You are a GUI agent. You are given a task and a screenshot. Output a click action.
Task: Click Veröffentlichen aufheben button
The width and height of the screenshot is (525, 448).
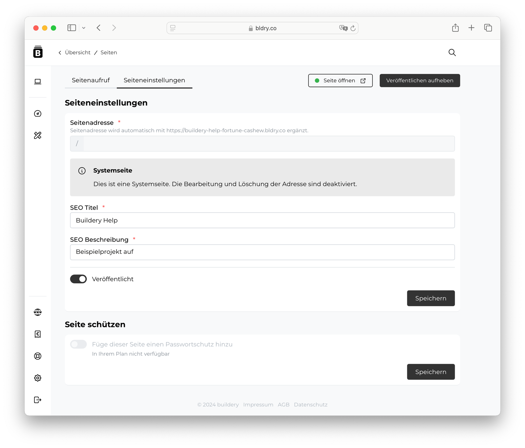click(420, 81)
